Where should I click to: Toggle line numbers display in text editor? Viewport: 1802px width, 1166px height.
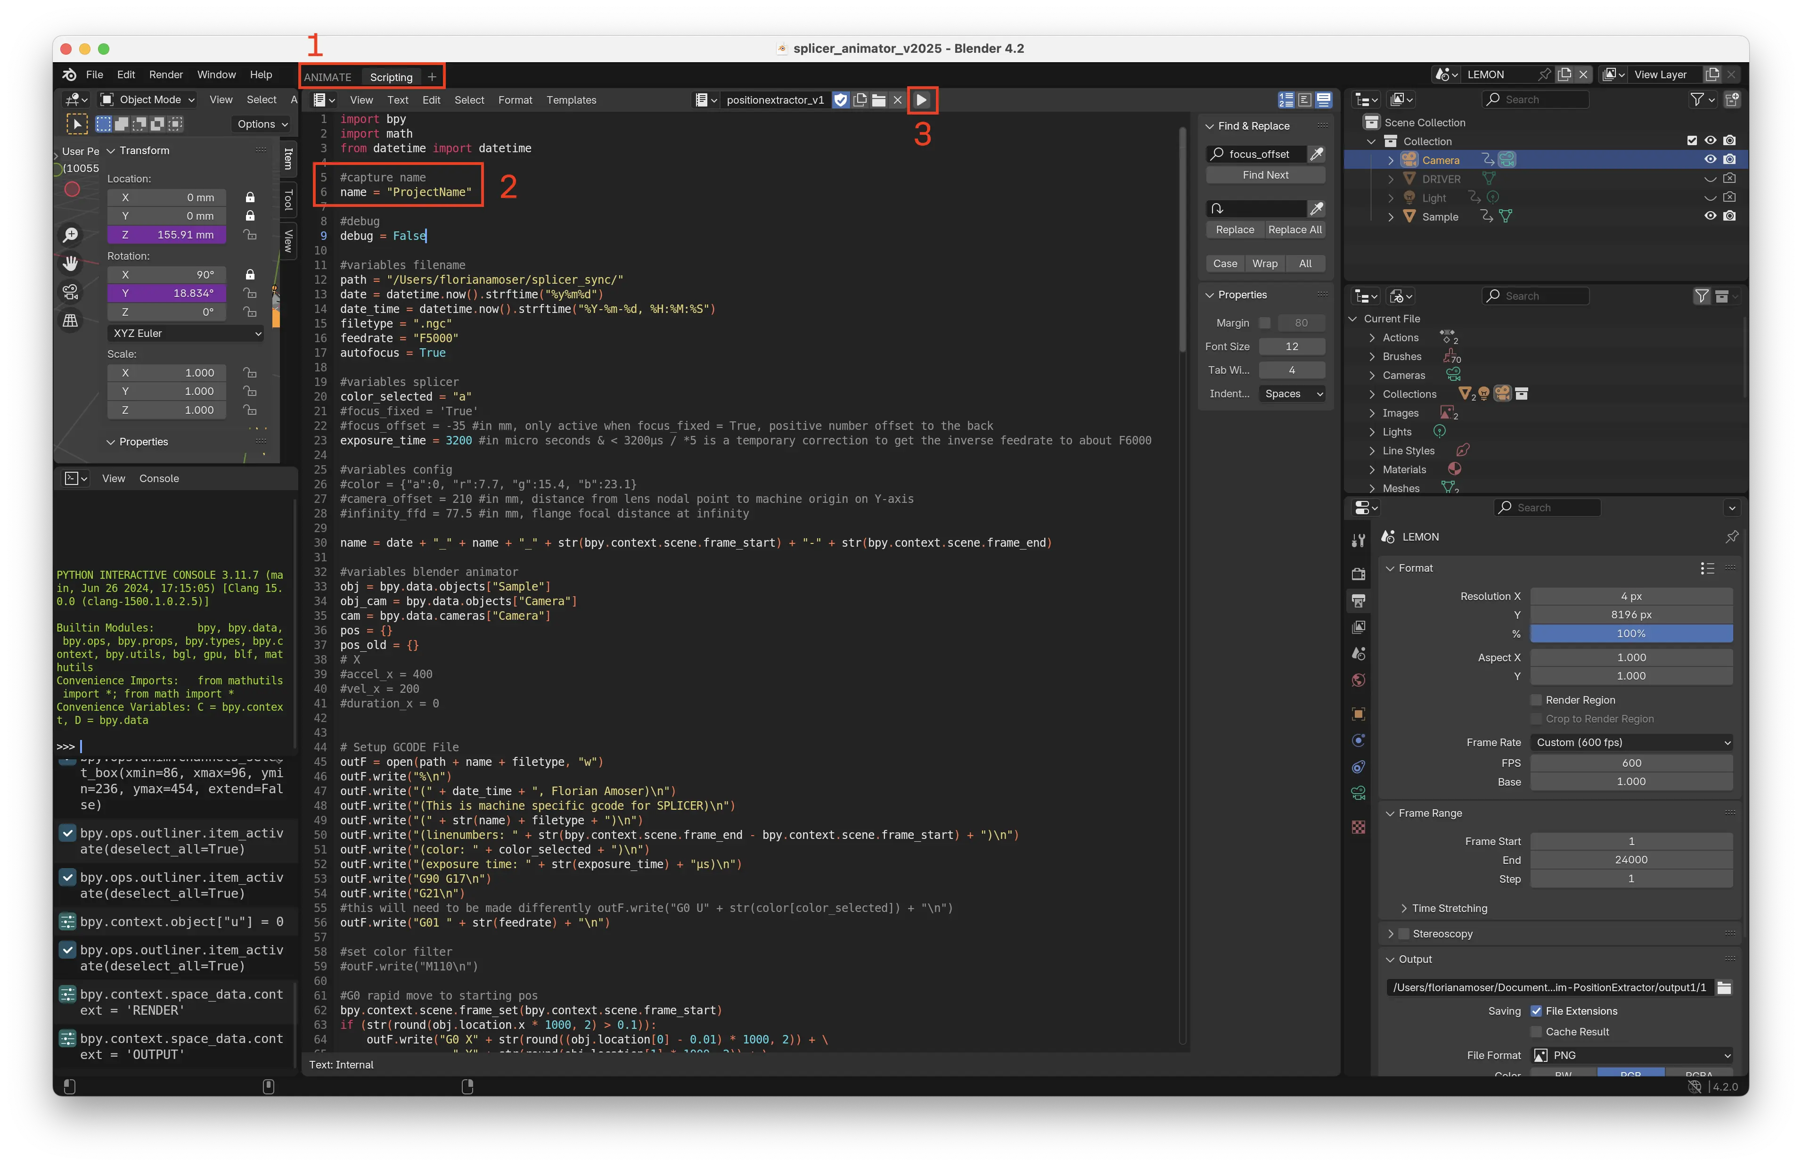1286,100
